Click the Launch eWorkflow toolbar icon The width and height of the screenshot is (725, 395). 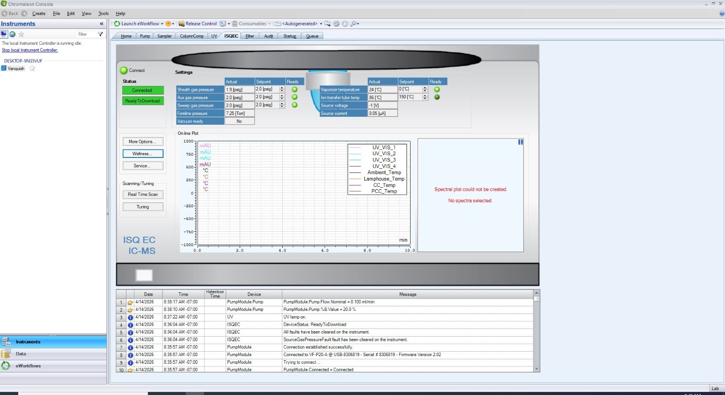point(117,24)
